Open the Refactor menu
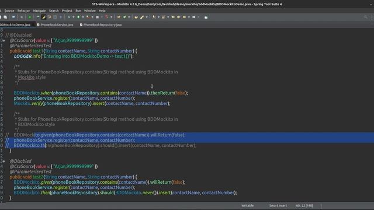374x210 pixels. (23, 10)
